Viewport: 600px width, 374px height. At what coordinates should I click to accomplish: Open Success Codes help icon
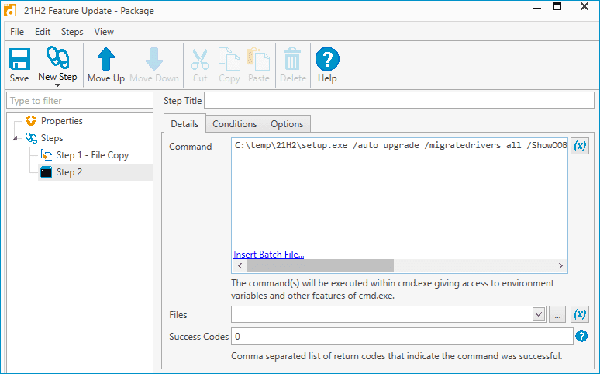(581, 337)
